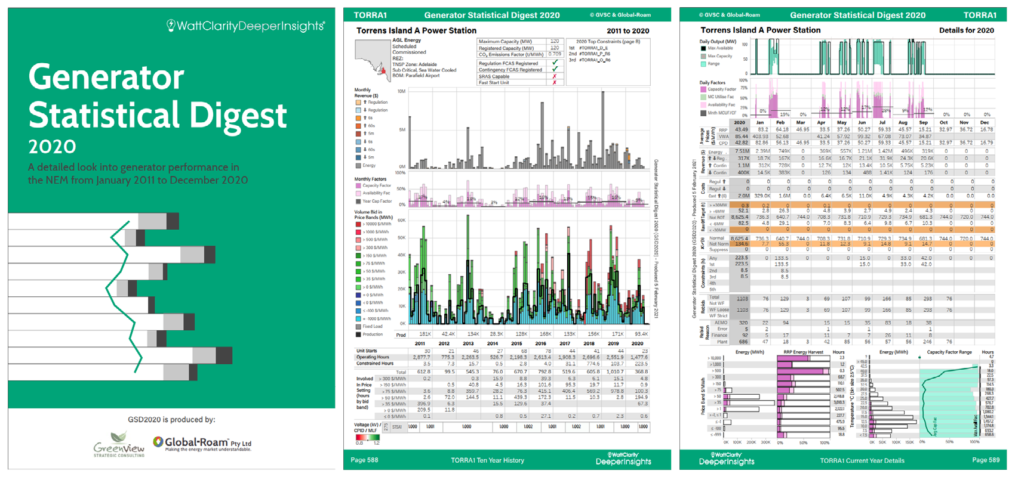Click the Availability Fac swatch under Monthly Factors
1015x477 pixels.
click(358, 193)
